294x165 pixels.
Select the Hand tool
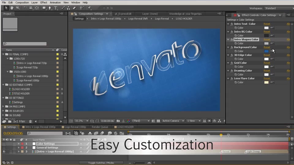(12, 8)
